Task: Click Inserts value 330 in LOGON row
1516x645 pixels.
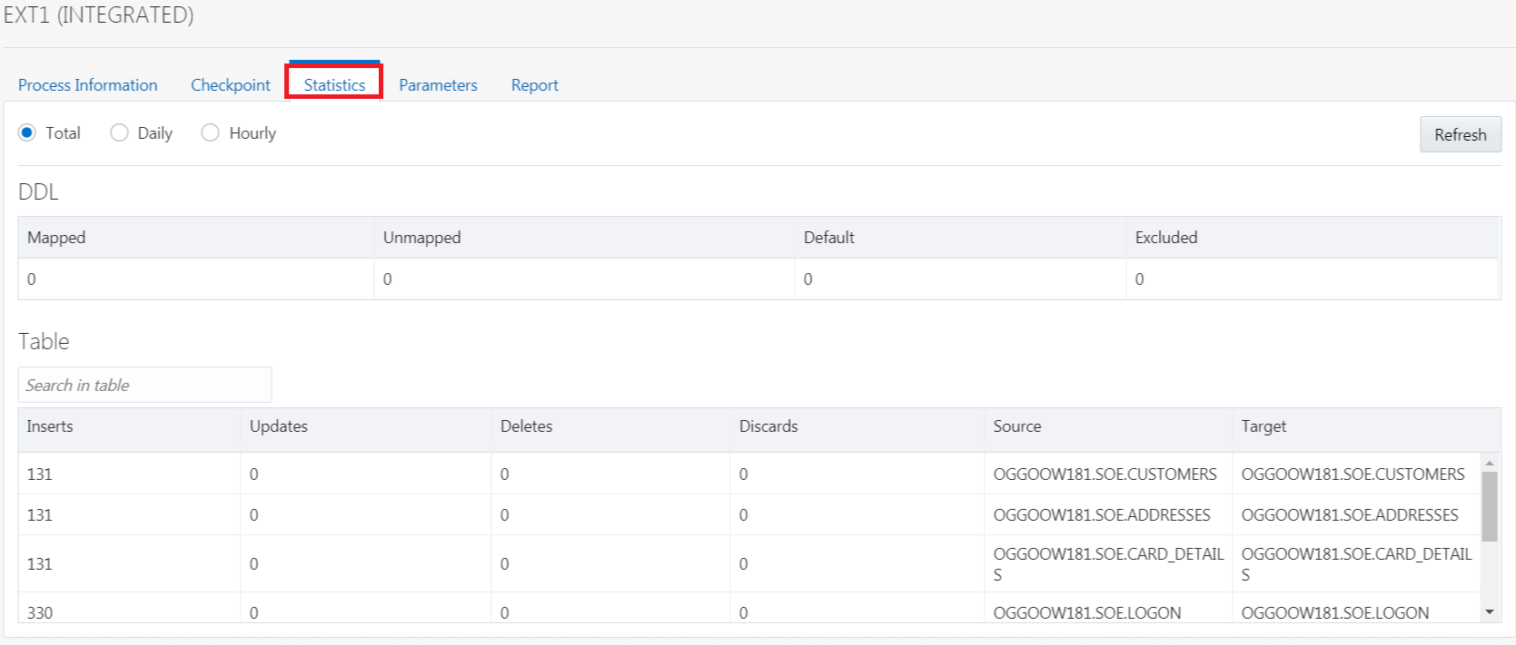Action: pos(40,613)
